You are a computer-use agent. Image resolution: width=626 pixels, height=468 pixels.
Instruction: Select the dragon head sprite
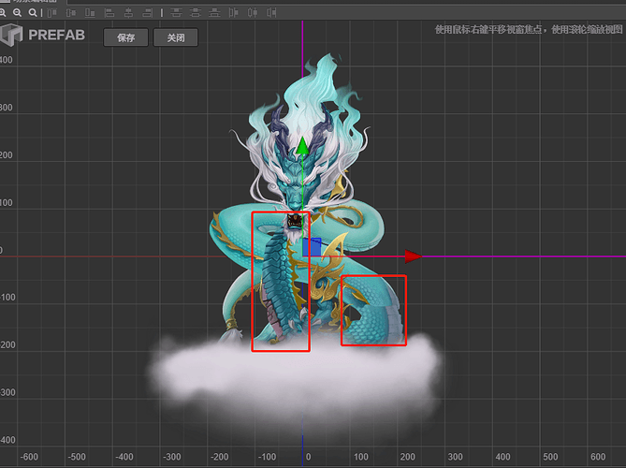(x=298, y=182)
